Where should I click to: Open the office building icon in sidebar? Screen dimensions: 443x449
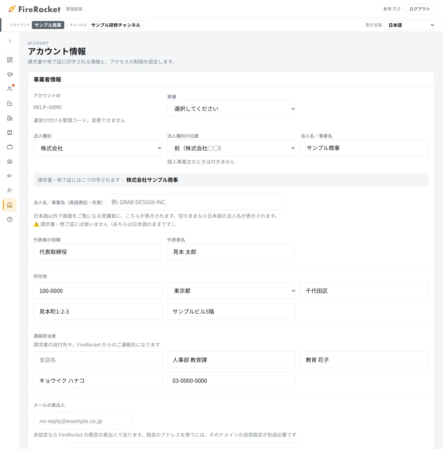click(10, 118)
